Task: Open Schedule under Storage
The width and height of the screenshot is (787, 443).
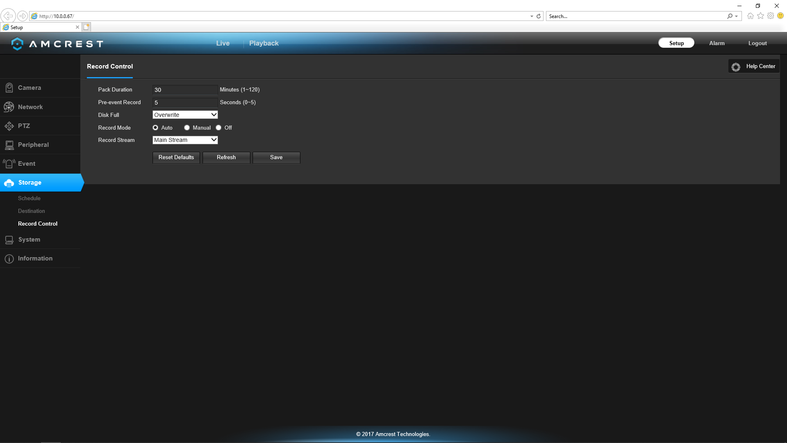Action: pos(29,199)
